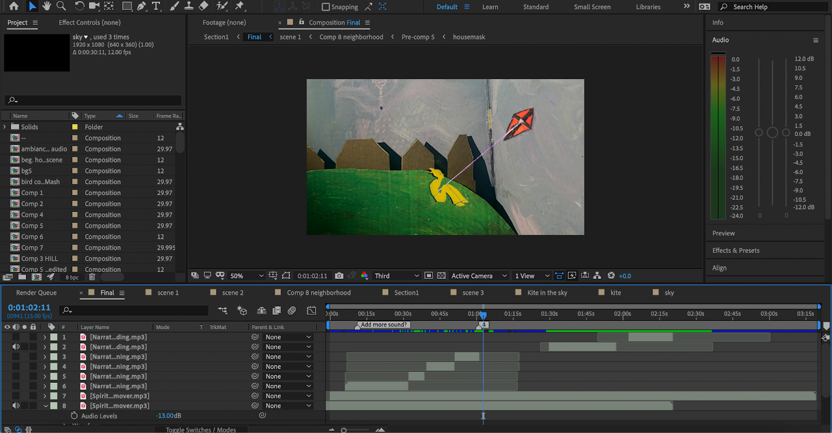Viewport: 832px width, 433px height.
Task: Switch to scene 1 timeline tab
Action: (x=168, y=293)
